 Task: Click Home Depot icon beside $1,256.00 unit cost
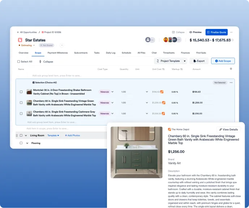[164, 103]
